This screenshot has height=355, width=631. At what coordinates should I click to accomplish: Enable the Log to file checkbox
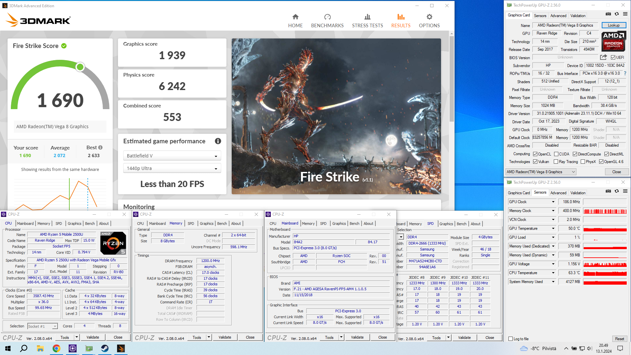tap(510, 339)
